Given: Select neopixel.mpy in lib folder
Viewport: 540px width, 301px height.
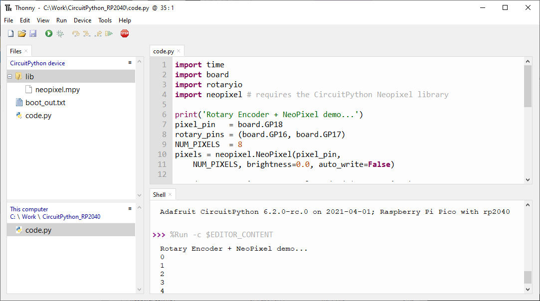Looking at the screenshot, I should [57, 90].
